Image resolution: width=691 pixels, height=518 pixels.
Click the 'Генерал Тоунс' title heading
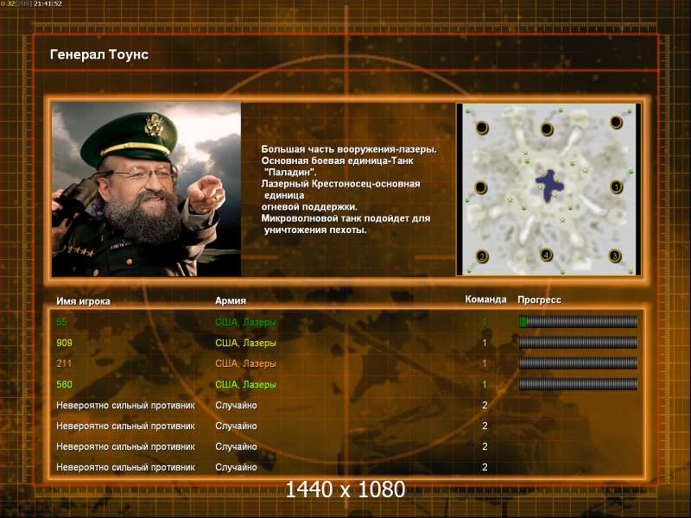click(x=99, y=54)
